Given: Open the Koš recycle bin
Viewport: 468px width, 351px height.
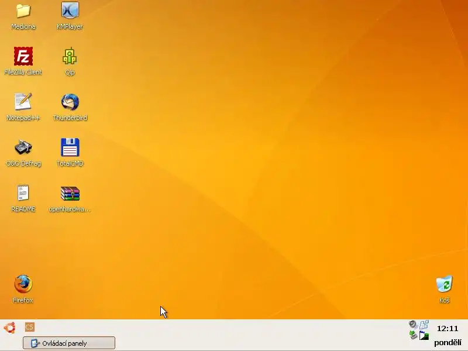Looking at the screenshot, I should (445, 284).
